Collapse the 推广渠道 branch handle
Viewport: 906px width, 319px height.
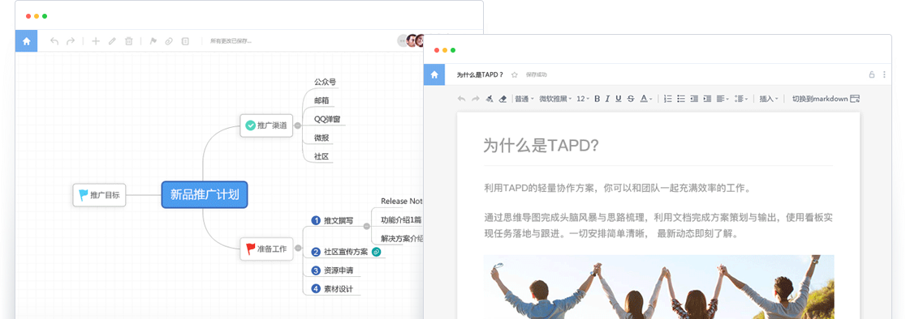tap(297, 125)
